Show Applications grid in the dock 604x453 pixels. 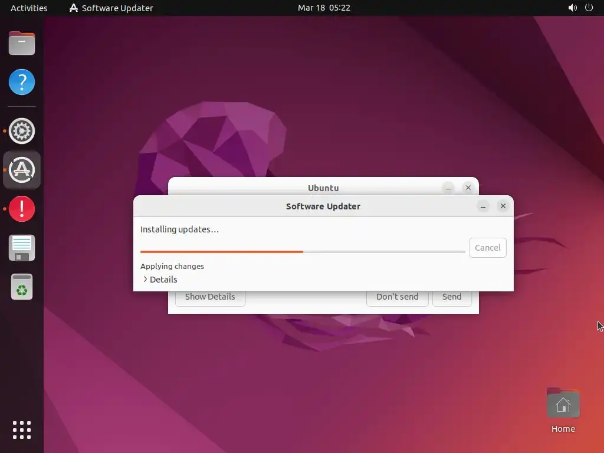pos(22,430)
